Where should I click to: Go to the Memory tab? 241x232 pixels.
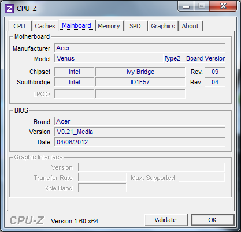(x=109, y=26)
